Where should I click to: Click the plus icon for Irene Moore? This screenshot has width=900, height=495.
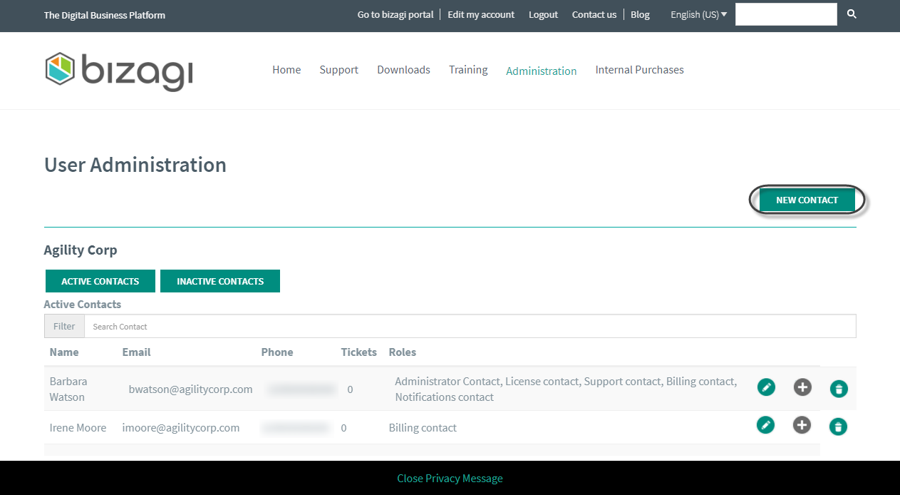tap(802, 425)
